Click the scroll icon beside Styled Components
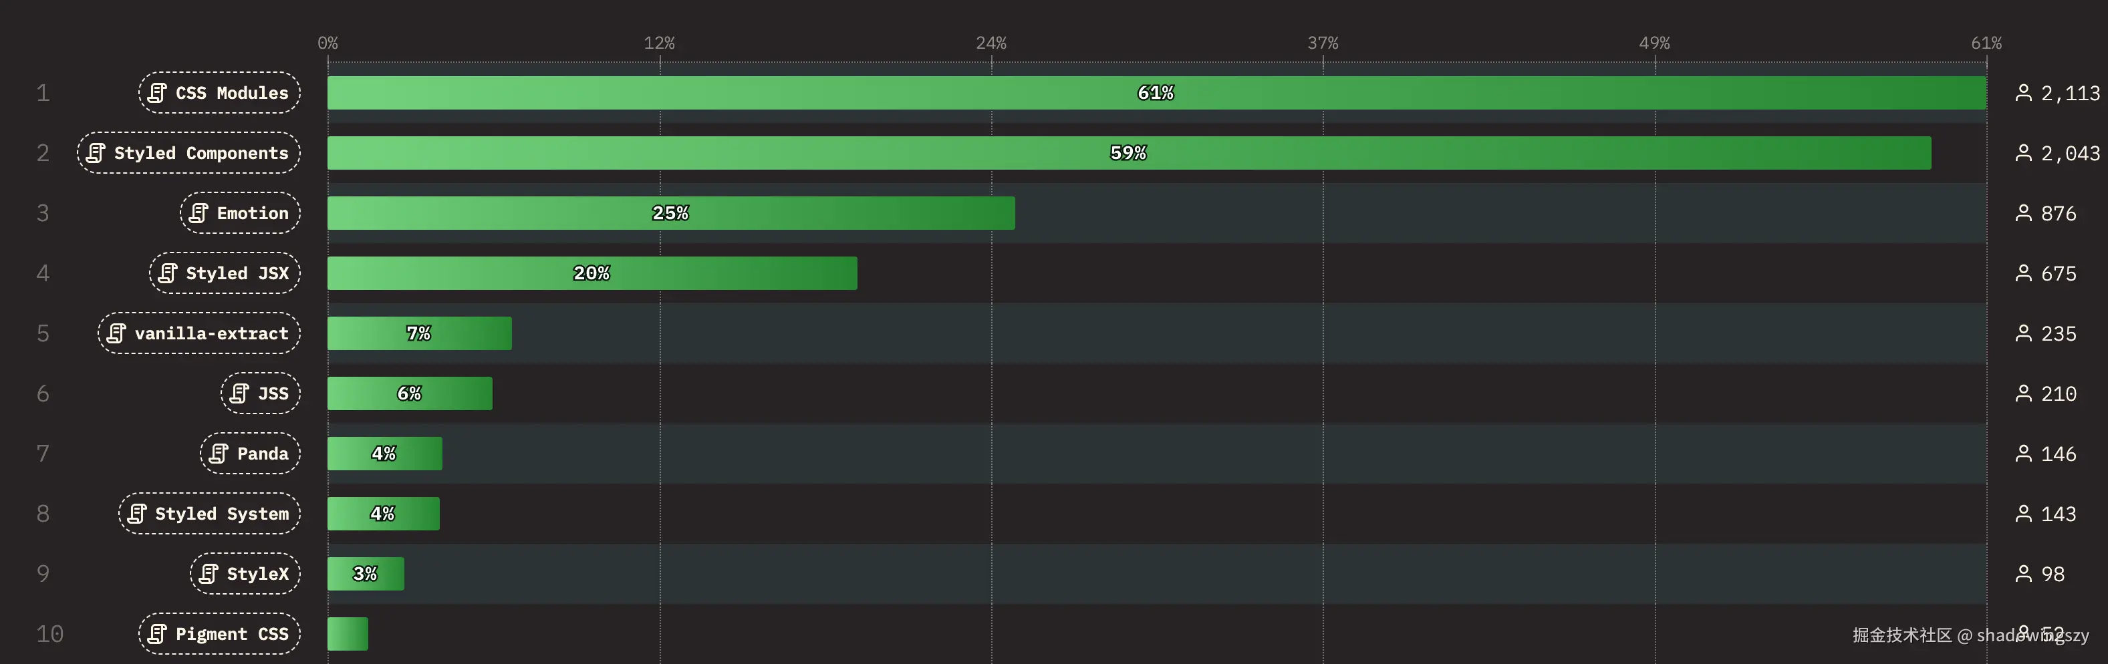 click(96, 153)
